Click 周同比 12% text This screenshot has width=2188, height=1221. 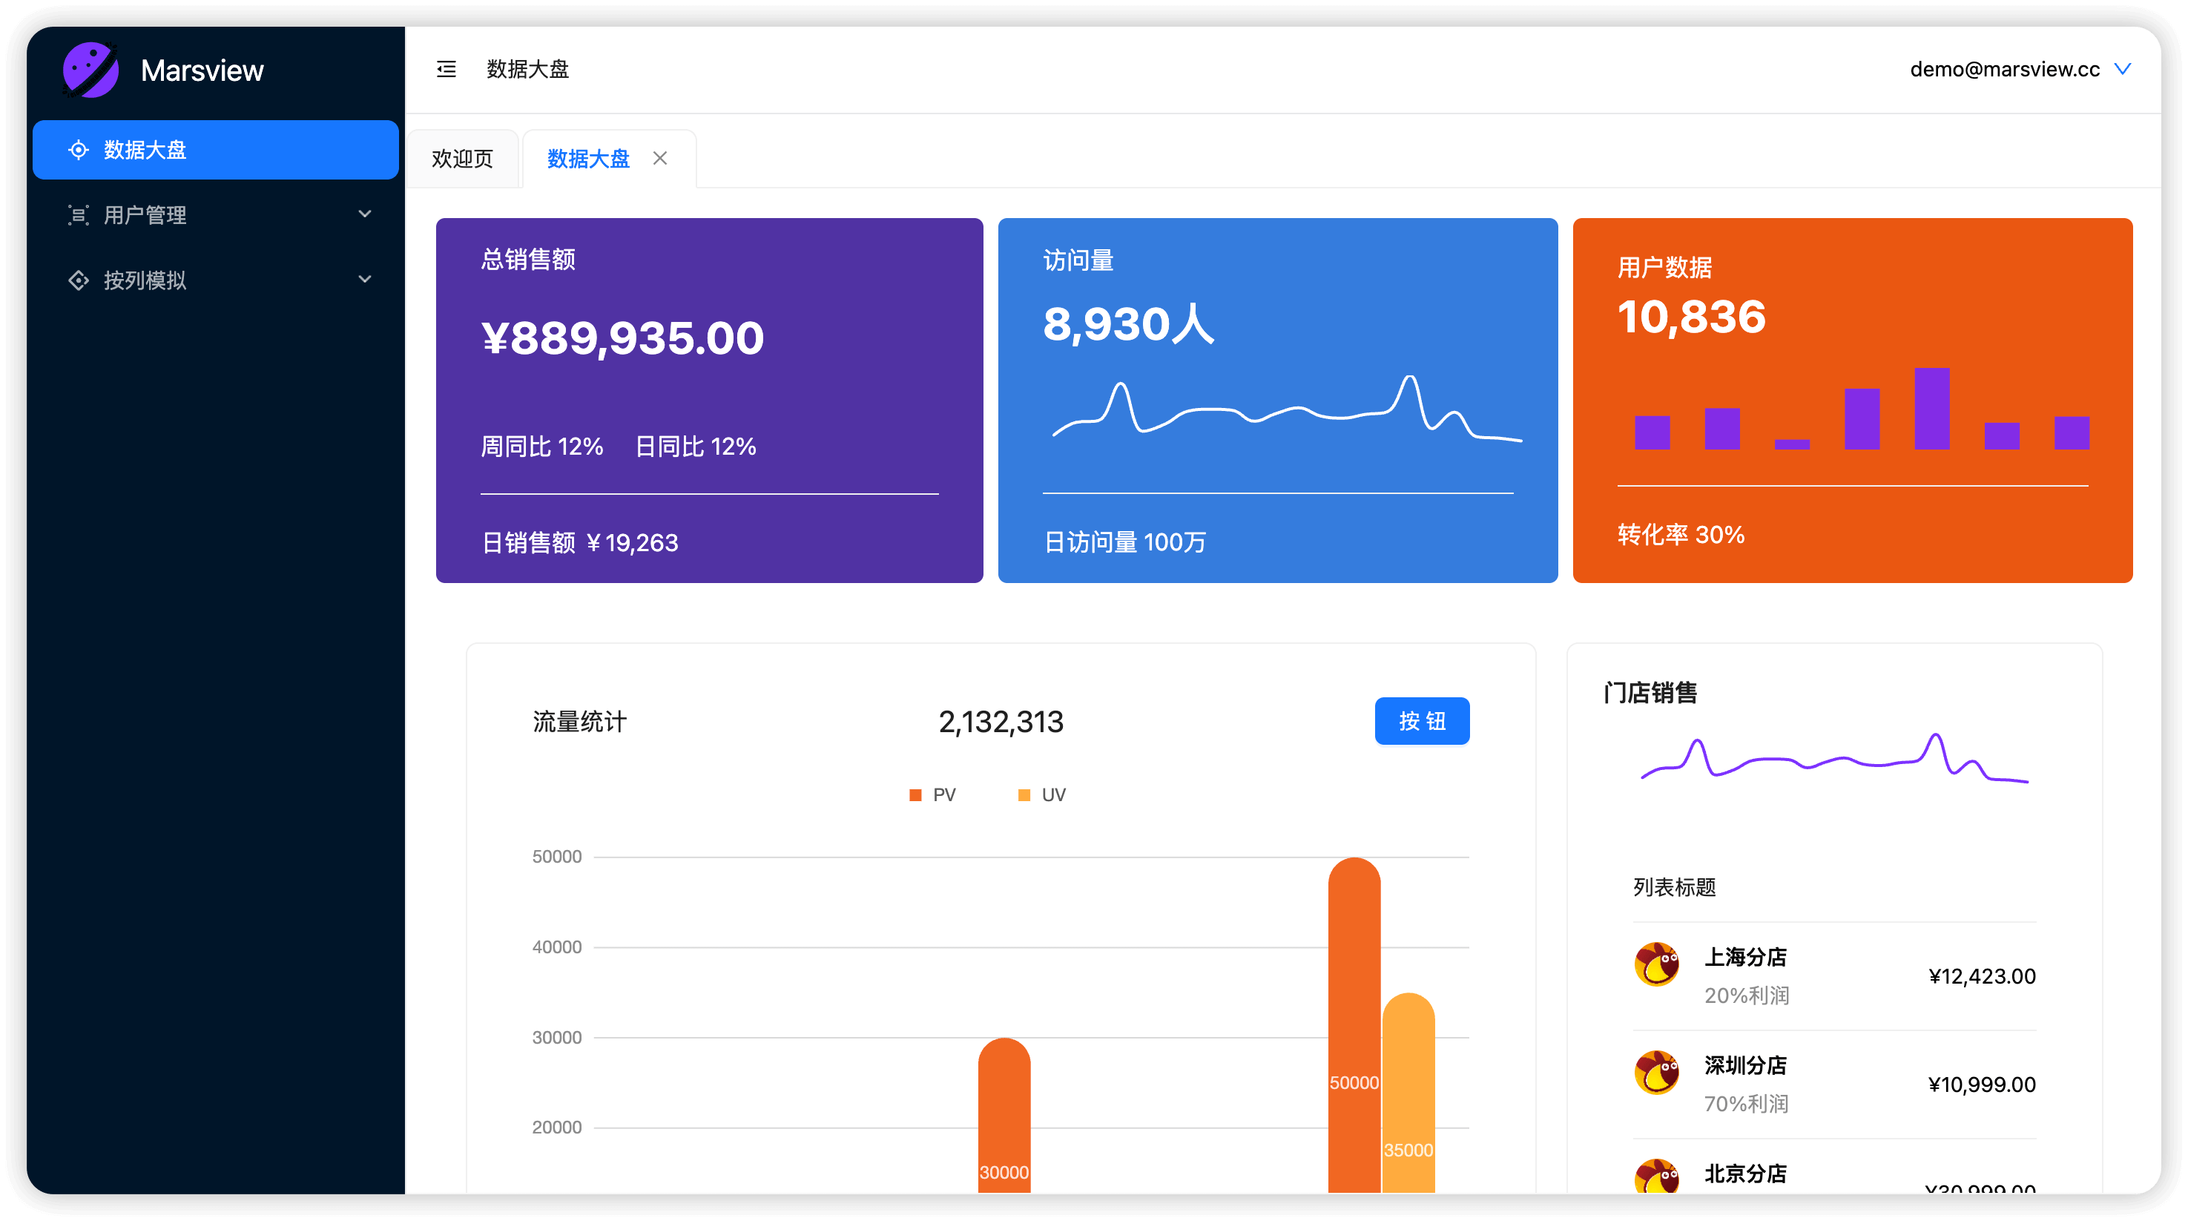(x=542, y=446)
